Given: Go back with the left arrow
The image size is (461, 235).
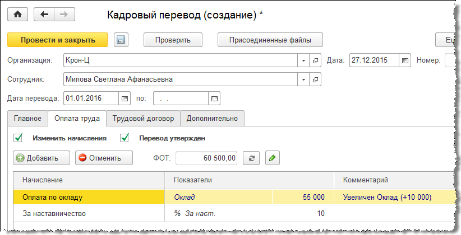Looking at the screenshot, I should 44,15.
